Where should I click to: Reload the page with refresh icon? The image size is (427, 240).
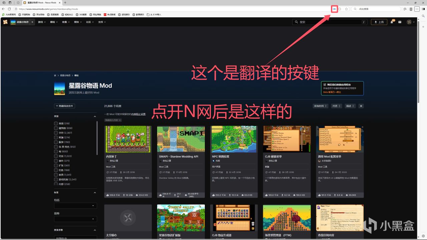pos(9,9)
